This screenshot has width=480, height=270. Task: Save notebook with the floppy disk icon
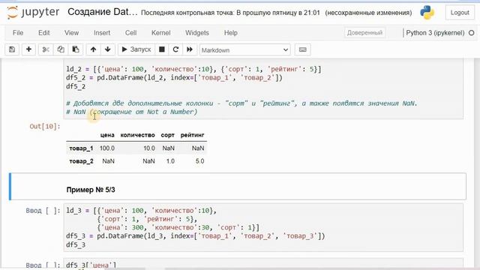coord(12,49)
